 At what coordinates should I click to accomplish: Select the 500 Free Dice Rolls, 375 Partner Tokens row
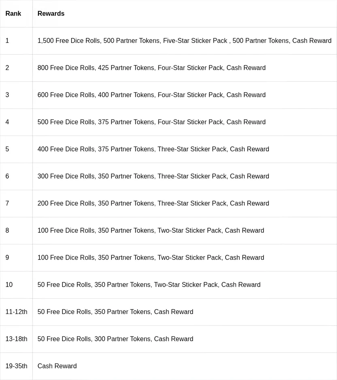151,122
